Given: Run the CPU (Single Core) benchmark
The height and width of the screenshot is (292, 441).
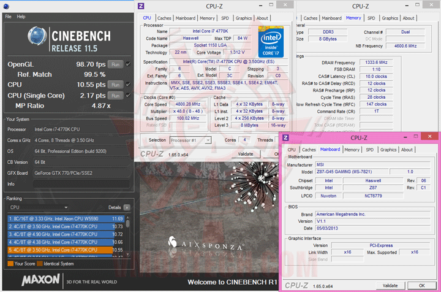Looking at the screenshot, I should [x=116, y=96].
